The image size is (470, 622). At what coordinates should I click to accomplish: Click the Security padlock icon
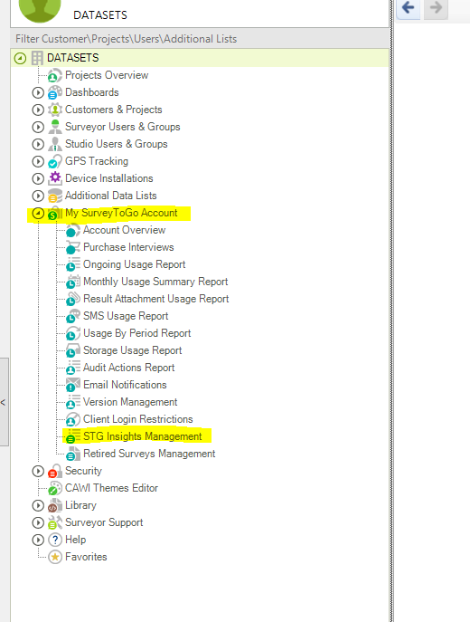[x=54, y=471]
